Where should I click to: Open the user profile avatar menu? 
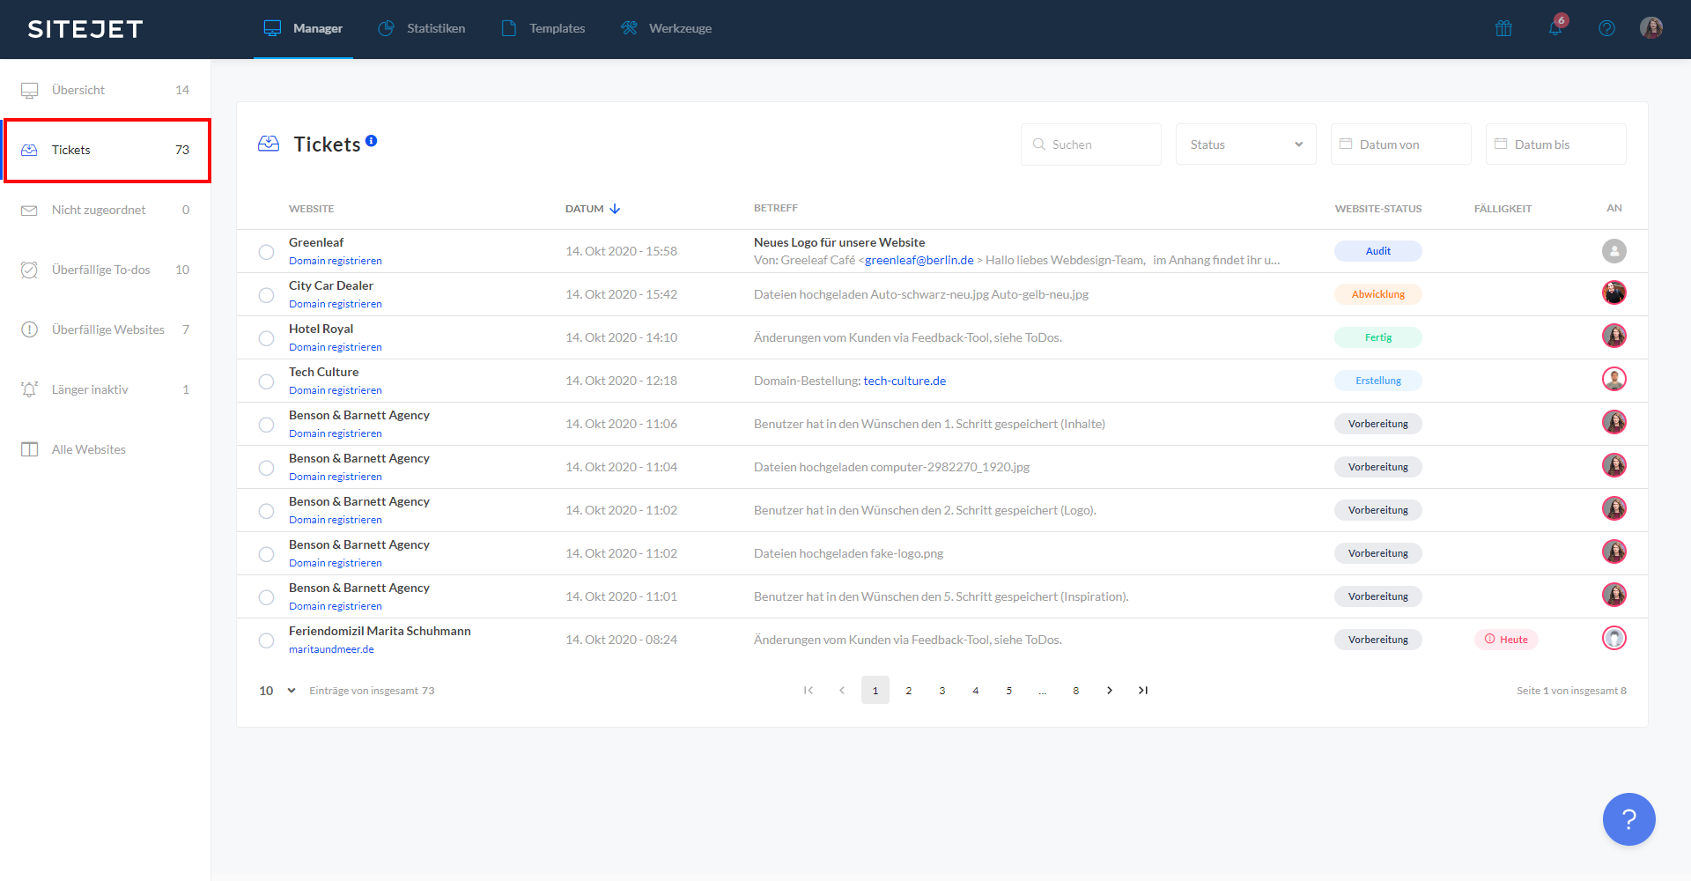1651,28
